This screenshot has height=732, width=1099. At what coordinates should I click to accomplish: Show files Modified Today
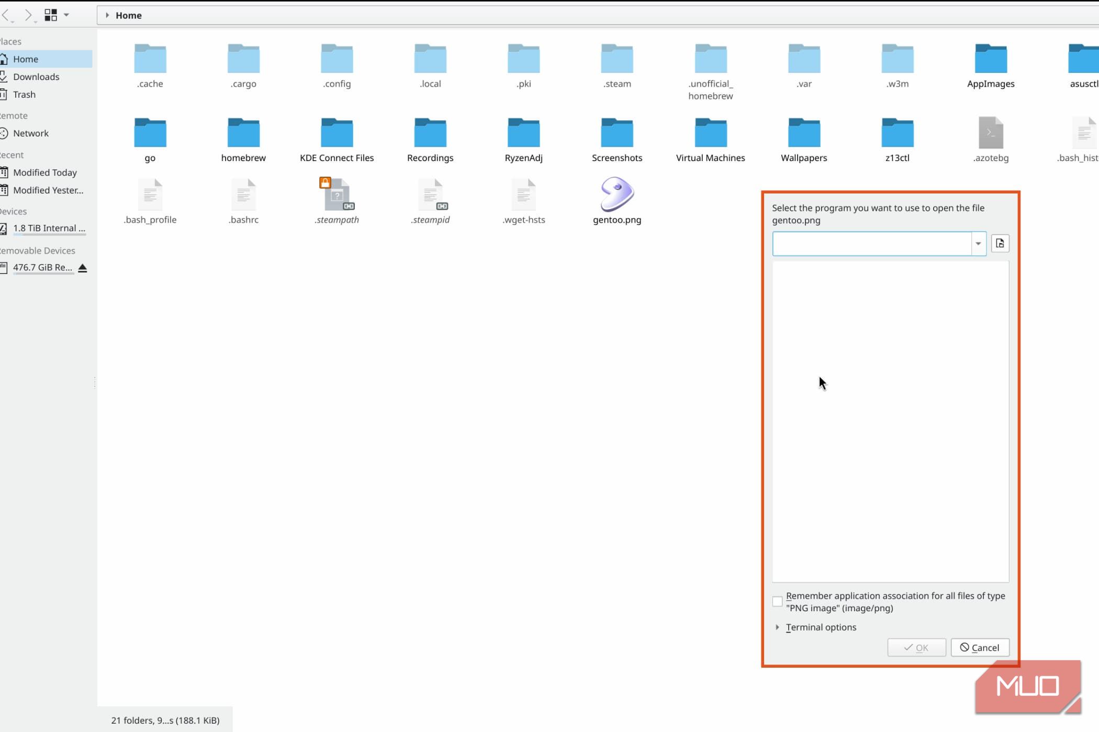[x=45, y=173]
